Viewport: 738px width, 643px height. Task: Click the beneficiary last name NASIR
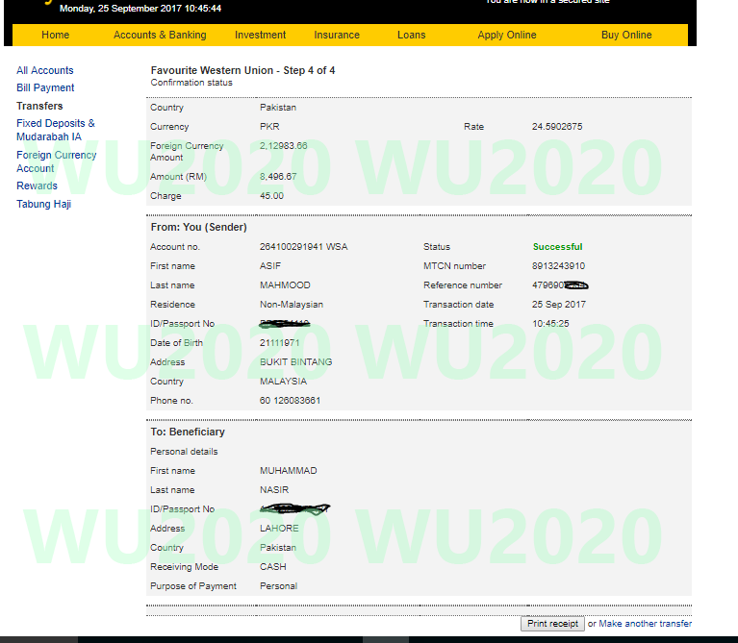pyautogui.click(x=274, y=490)
